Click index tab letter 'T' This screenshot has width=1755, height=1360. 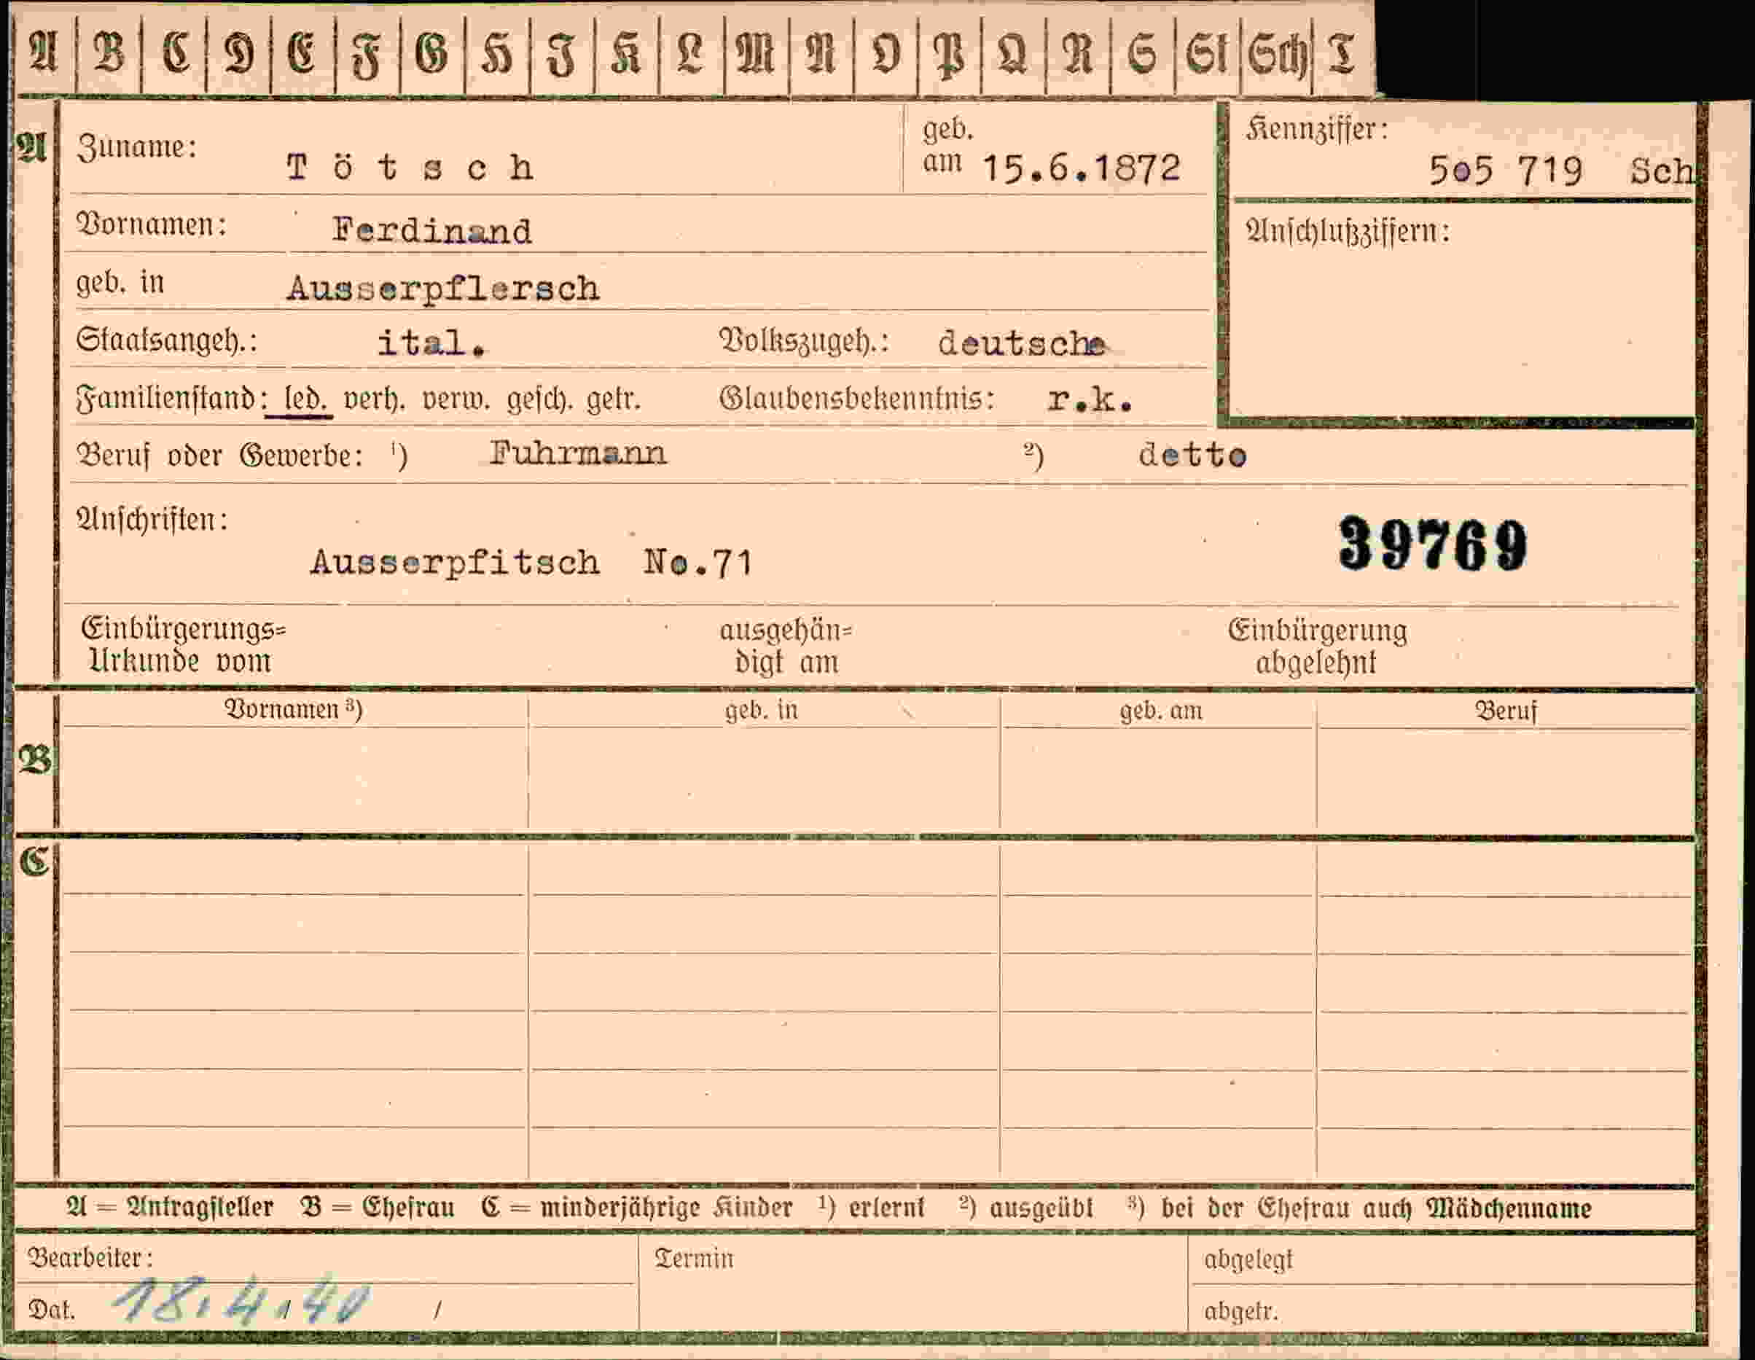(1342, 55)
